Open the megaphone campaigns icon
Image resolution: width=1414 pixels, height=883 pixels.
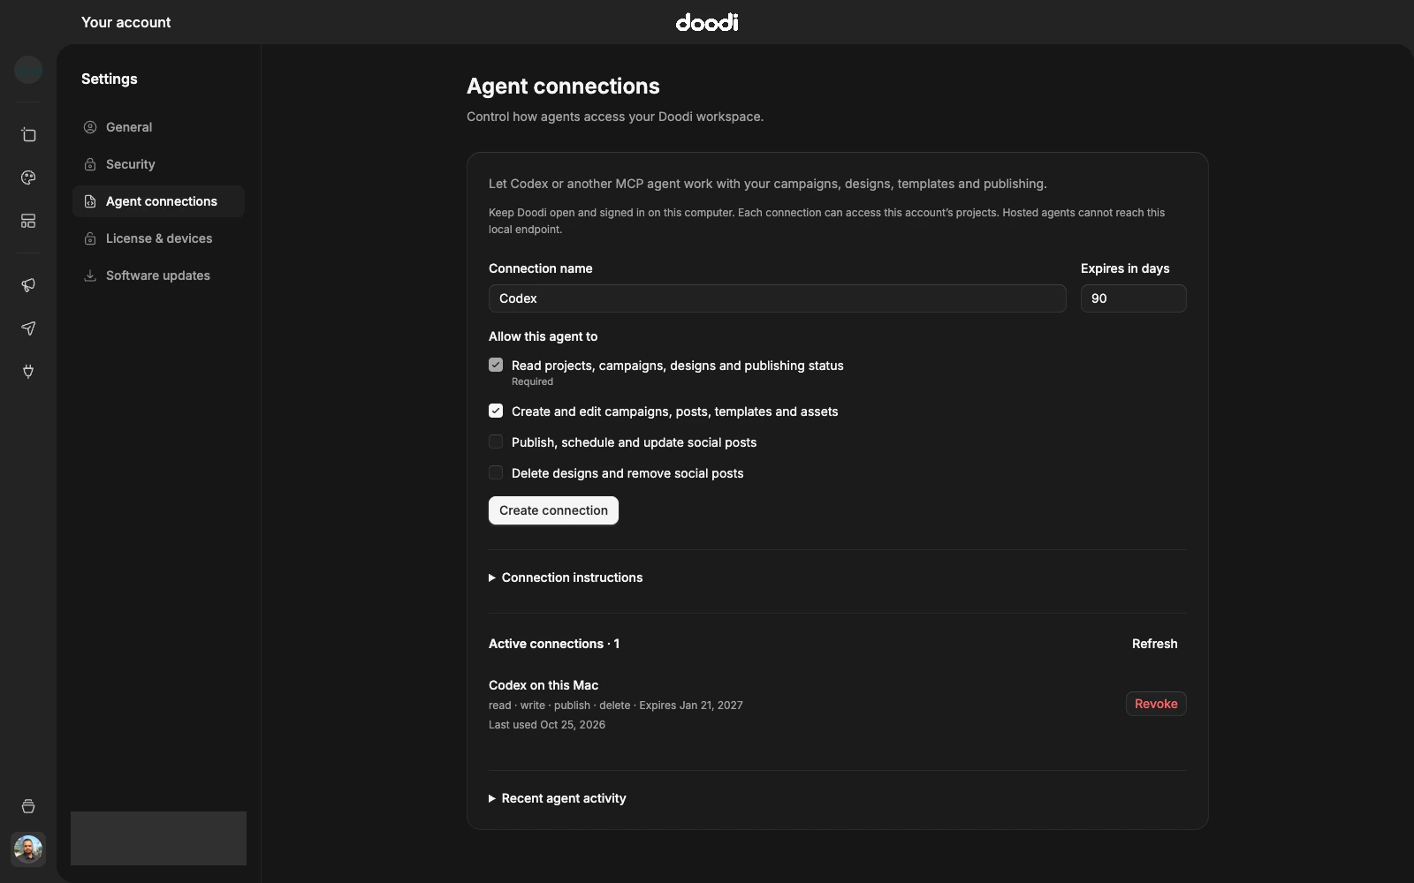click(x=28, y=284)
